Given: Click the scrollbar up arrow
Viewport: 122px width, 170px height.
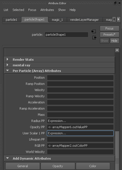Looking at the screenshot, I should [x=117, y=50].
